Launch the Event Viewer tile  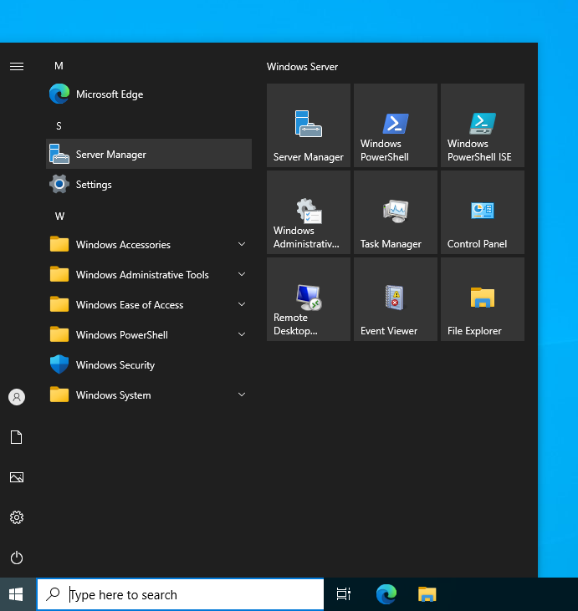[x=395, y=299]
